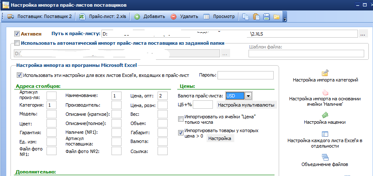Click the Excel price-list icon in toolbar
This screenshot has height=176, width=373.
coord(82,17)
